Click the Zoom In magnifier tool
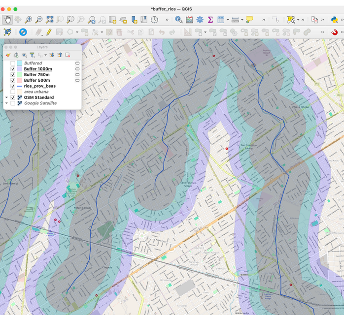 click(x=29, y=20)
